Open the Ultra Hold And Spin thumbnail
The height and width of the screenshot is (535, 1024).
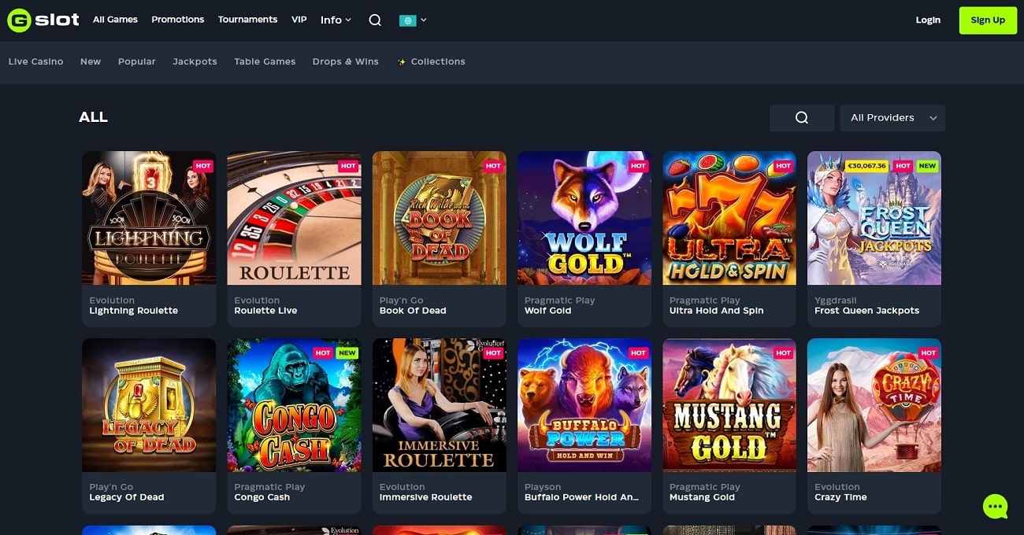729,218
